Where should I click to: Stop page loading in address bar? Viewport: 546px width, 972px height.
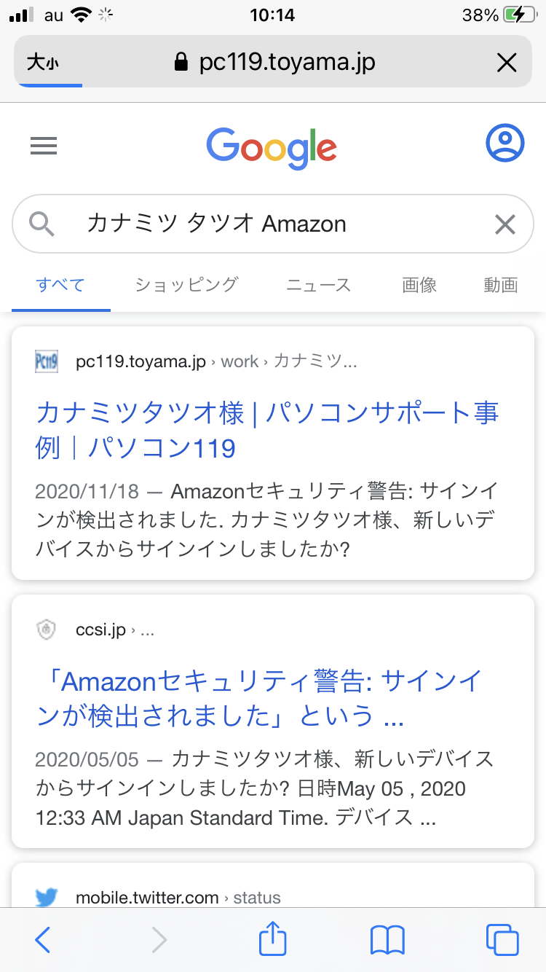pos(506,63)
